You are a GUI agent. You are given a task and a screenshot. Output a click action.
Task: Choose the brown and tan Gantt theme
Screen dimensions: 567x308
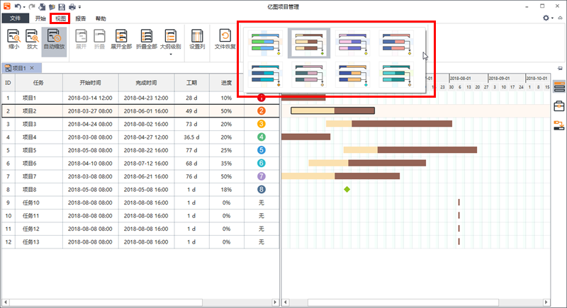click(x=309, y=43)
